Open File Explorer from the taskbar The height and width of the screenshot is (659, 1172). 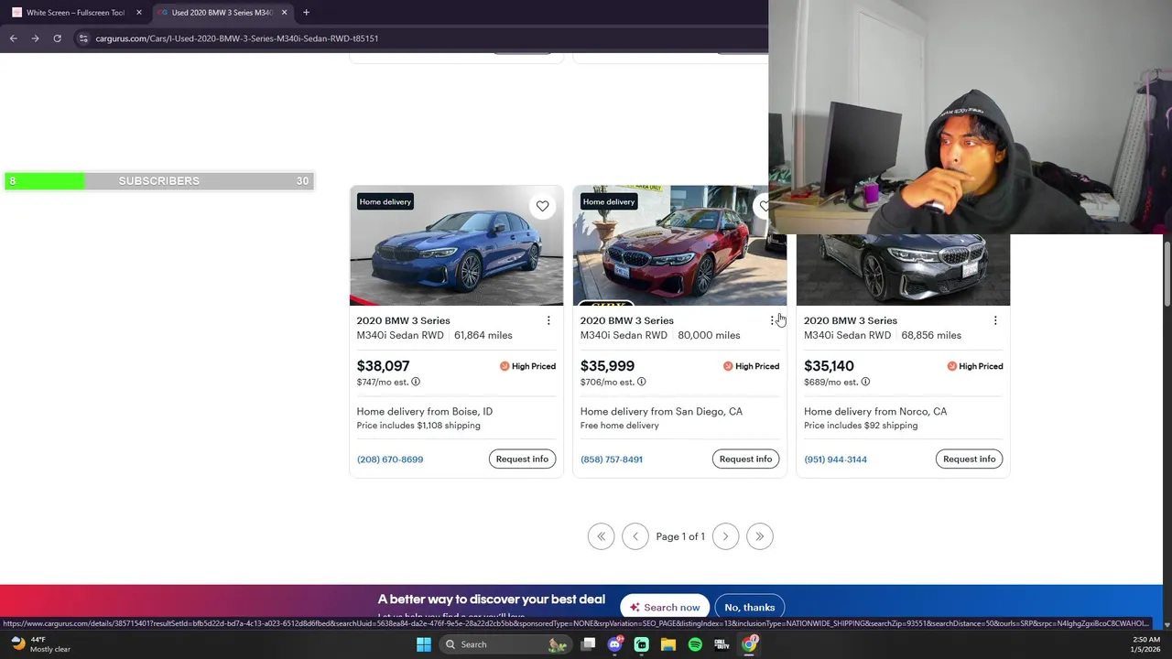coord(668,644)
